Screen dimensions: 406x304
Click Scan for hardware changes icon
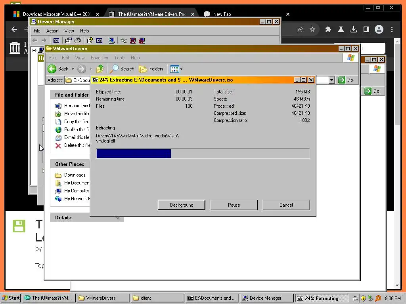point(111,41)
